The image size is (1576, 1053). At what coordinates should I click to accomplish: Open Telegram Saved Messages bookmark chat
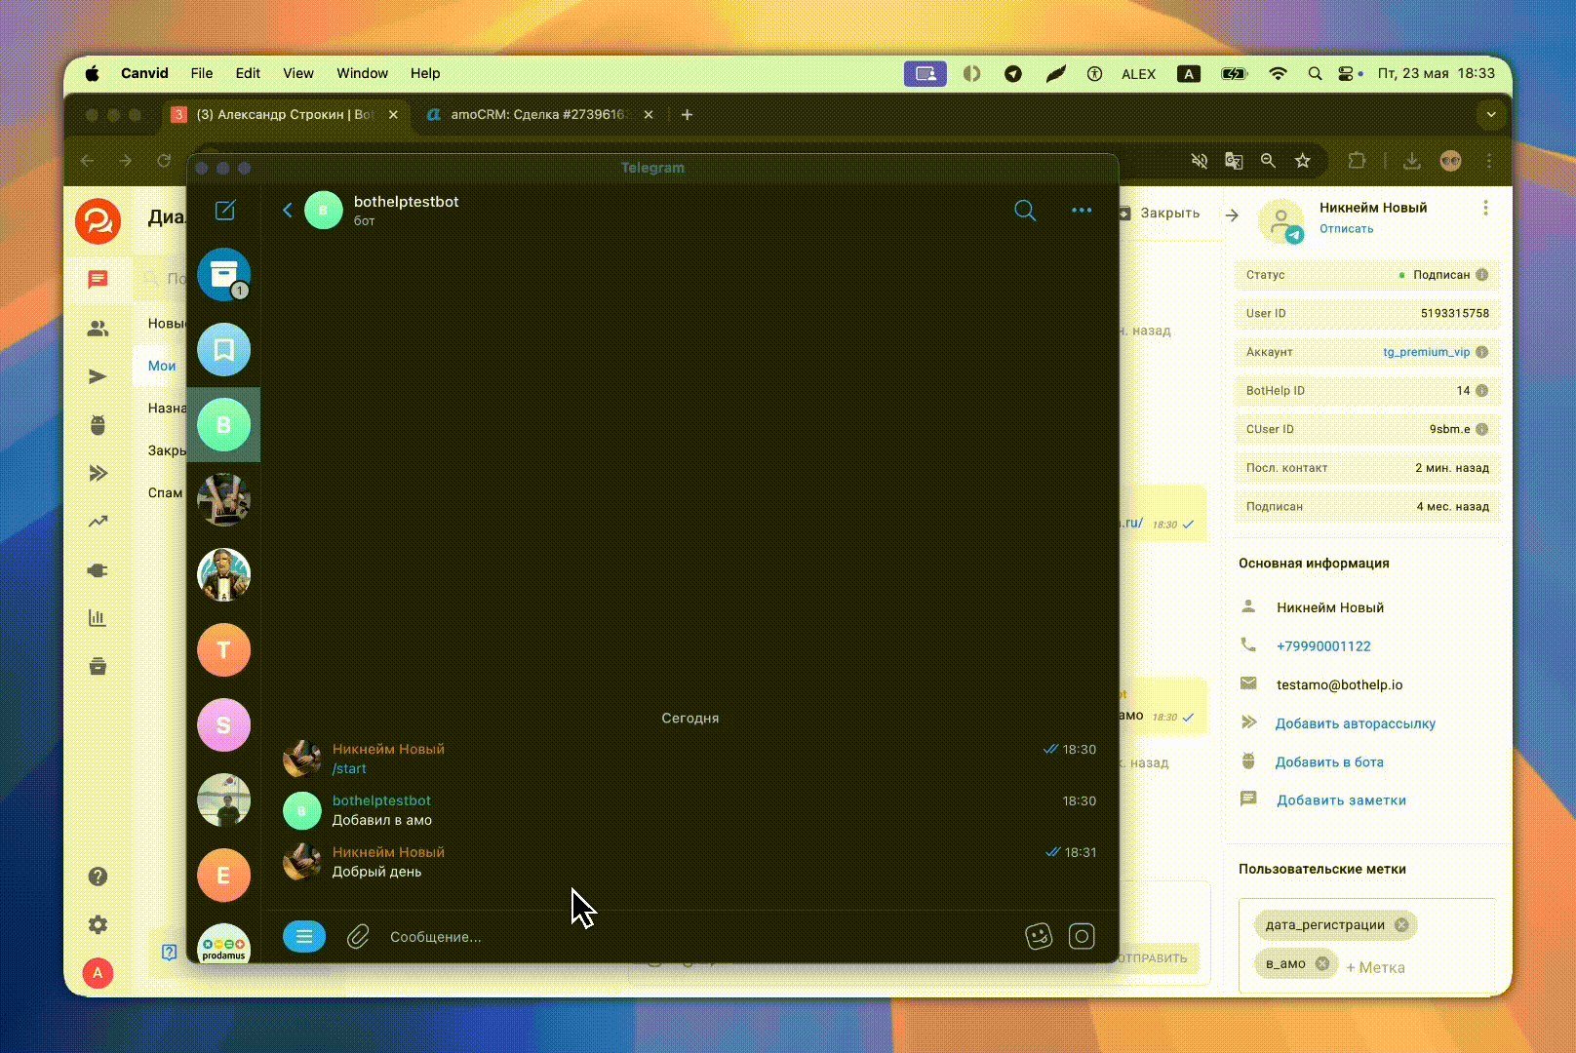click(x=223, y=349)
